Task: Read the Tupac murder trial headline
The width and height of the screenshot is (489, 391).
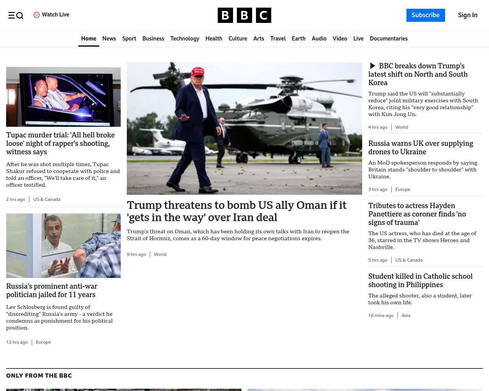Action: [x=60, y=143]
